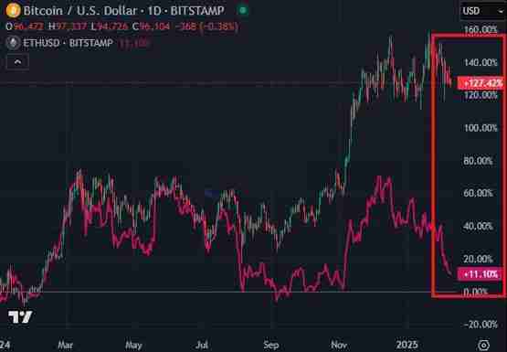The width and height of the screenshot is (507, 352).
Task: Click the 160.00% axis label
Action: (x=481, y=30)
